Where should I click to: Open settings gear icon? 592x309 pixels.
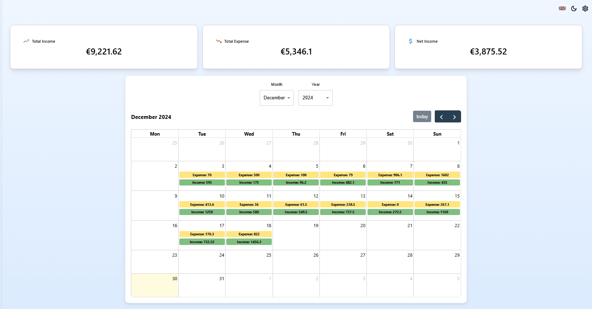click(x=585, y=9)
